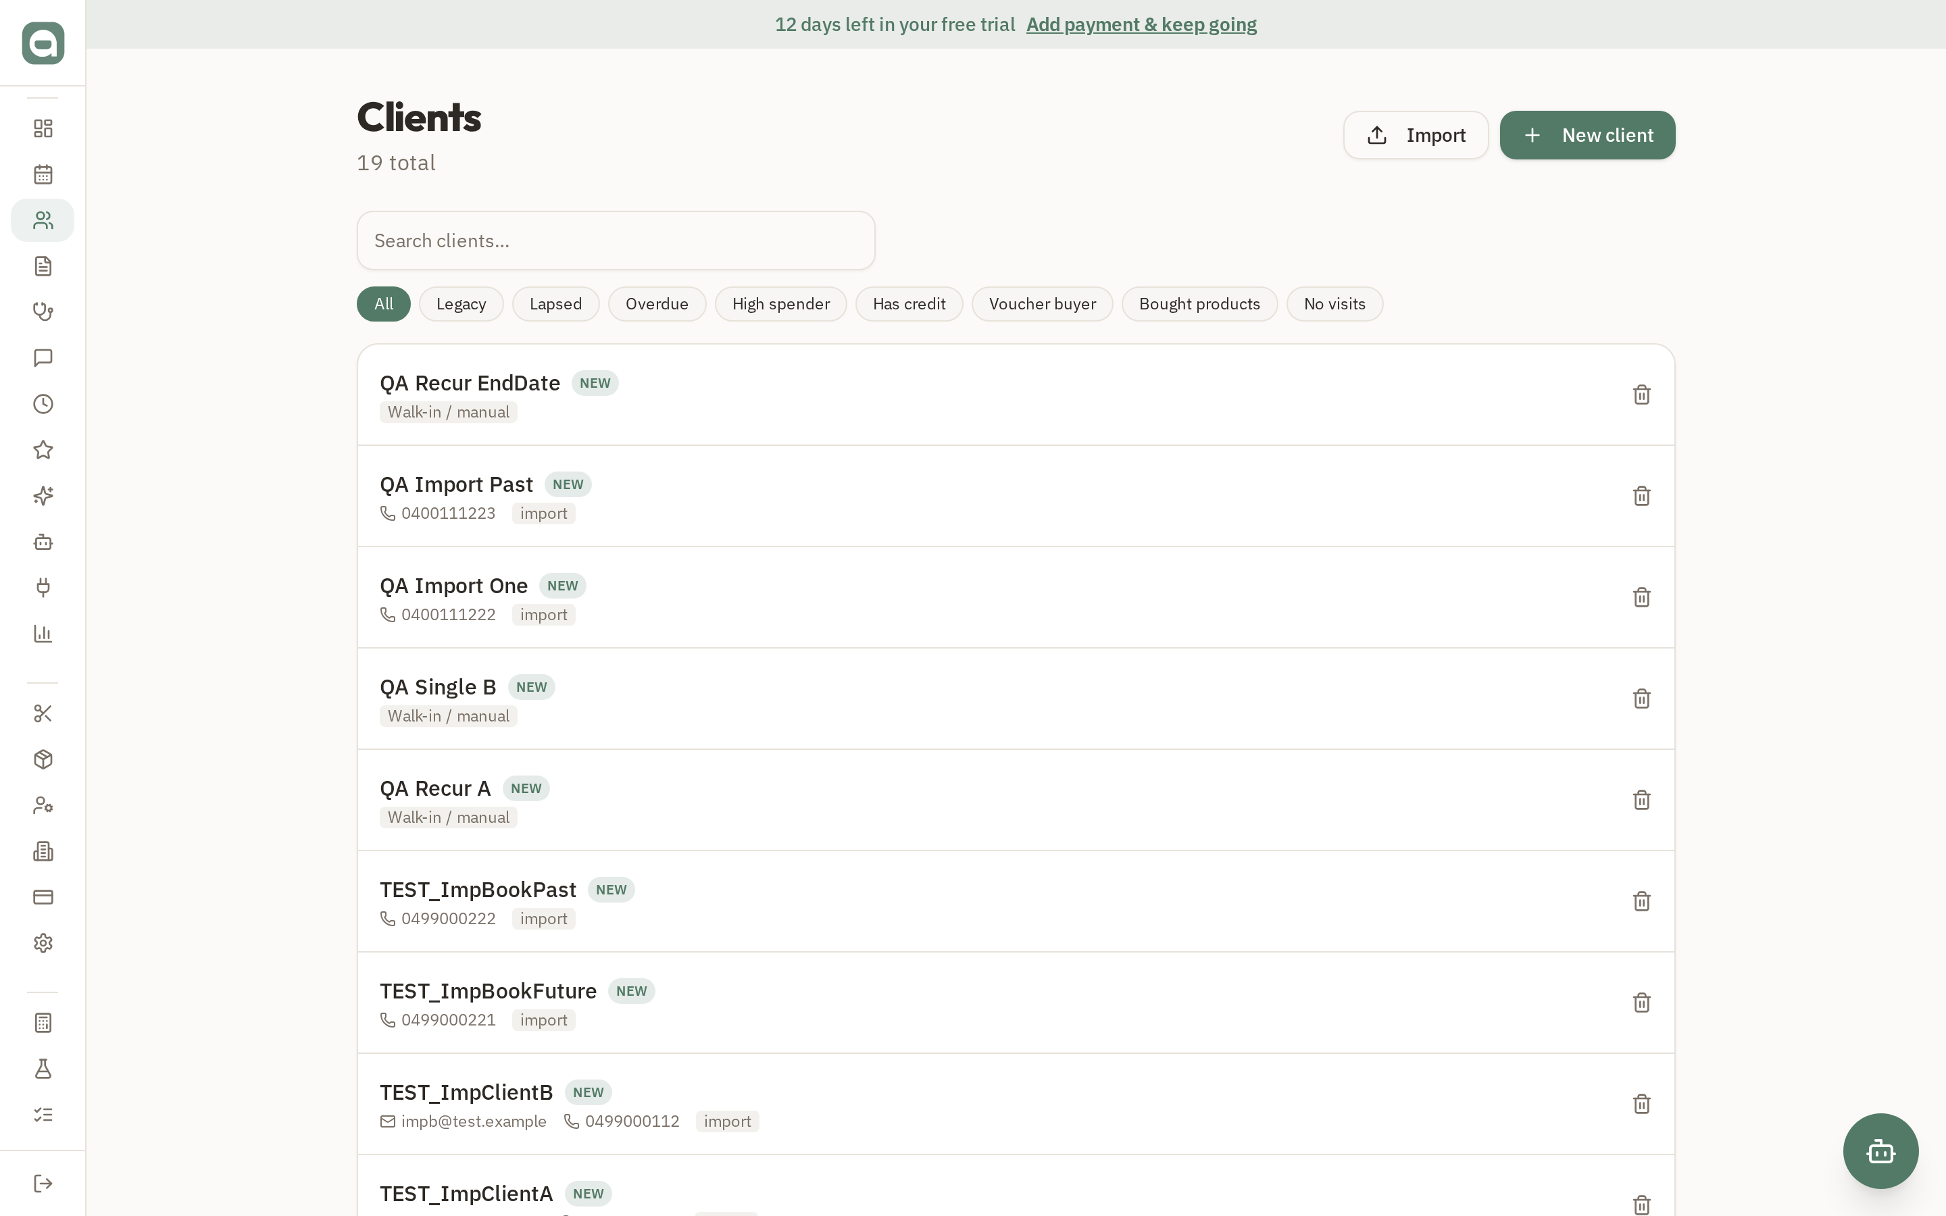Filter by Voucher buyer

pos(1042,304)
